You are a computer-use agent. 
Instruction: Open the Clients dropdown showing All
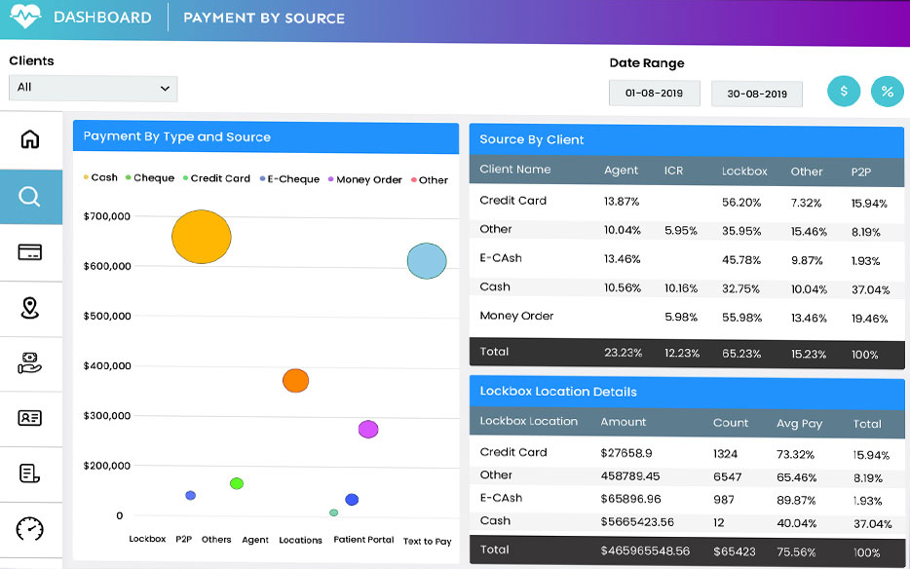[x=93, y=88]
